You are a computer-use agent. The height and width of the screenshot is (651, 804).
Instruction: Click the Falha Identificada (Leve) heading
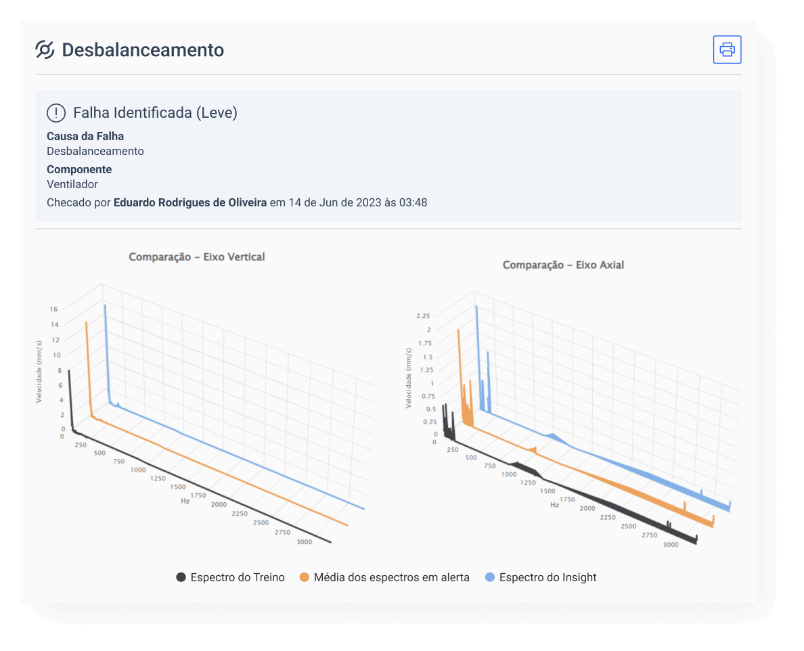coord(155,113)
